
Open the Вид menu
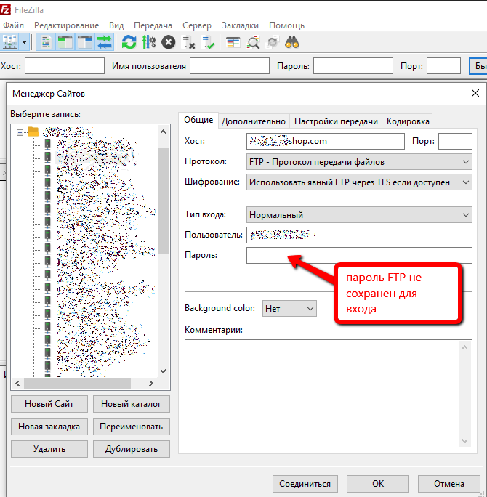point(116,25)
